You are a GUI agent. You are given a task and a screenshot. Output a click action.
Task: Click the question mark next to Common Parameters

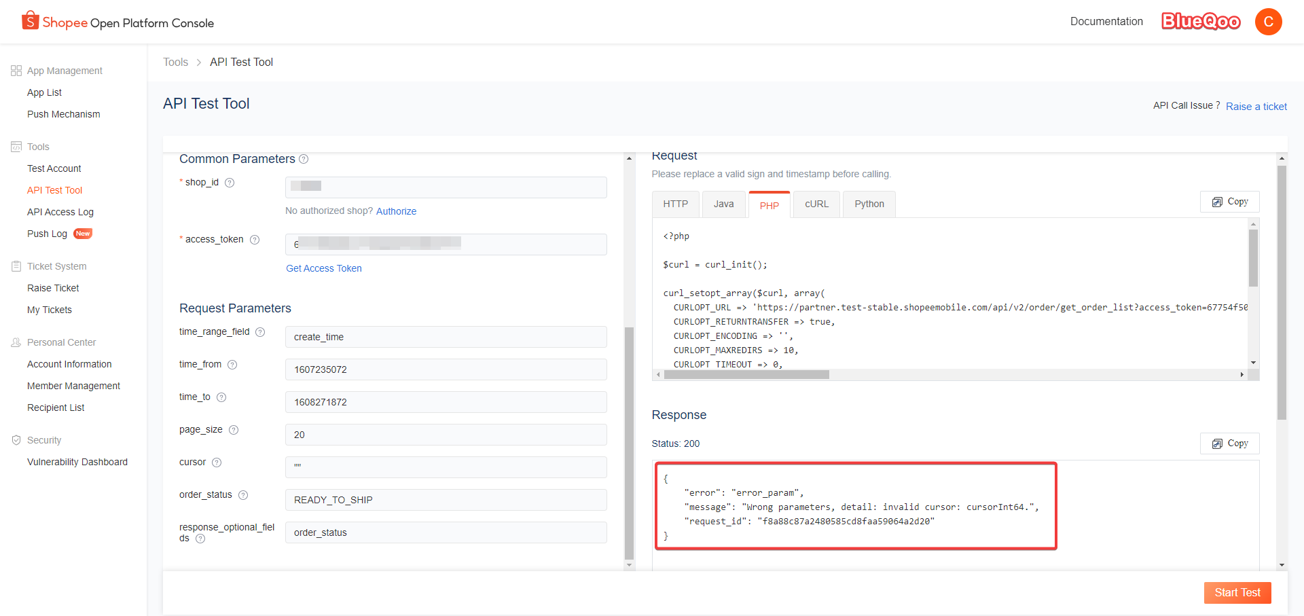tap(304, 159)
